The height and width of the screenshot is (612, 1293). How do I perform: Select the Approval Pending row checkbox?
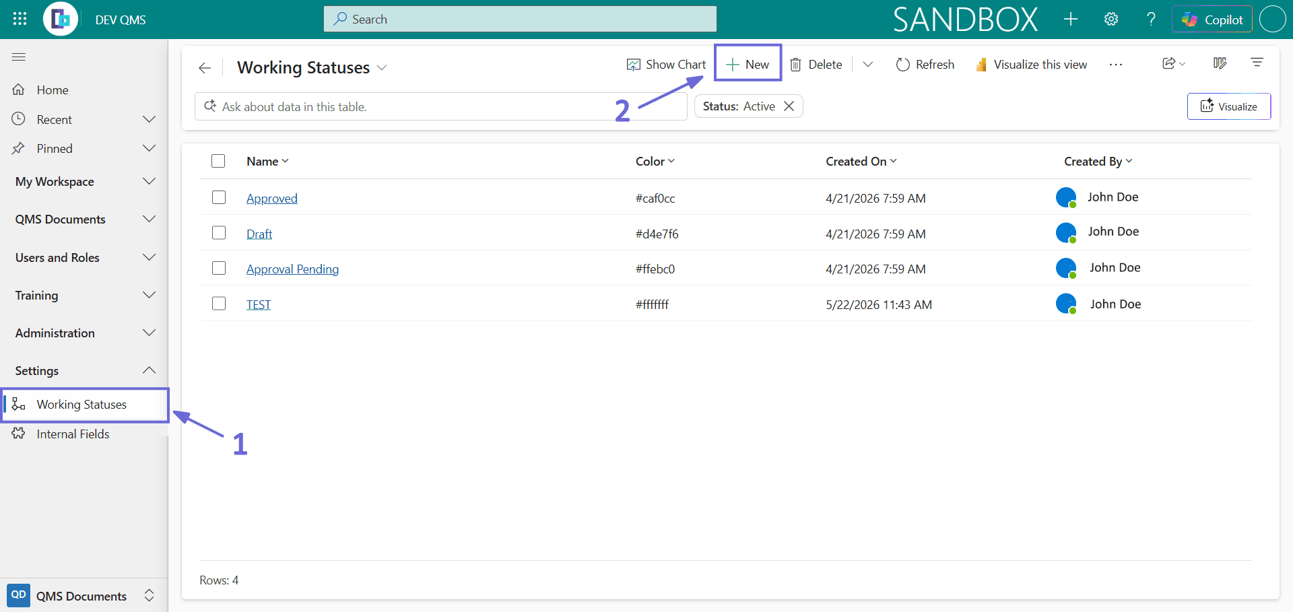219,268
